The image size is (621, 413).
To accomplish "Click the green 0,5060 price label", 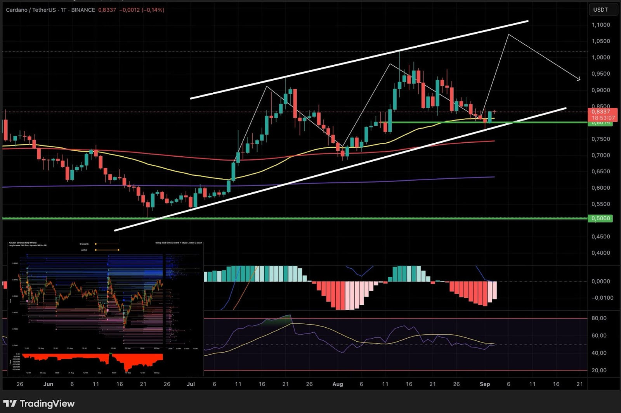I will pos(600,218).
